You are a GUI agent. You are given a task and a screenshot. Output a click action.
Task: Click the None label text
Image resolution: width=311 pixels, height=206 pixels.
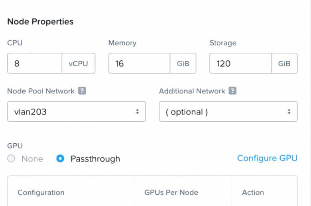[x=32, y=159]
